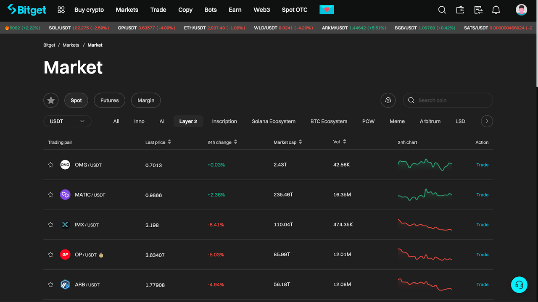Open Bots menu in top navigation
The image size is (538, 302).
click(211, 10)
